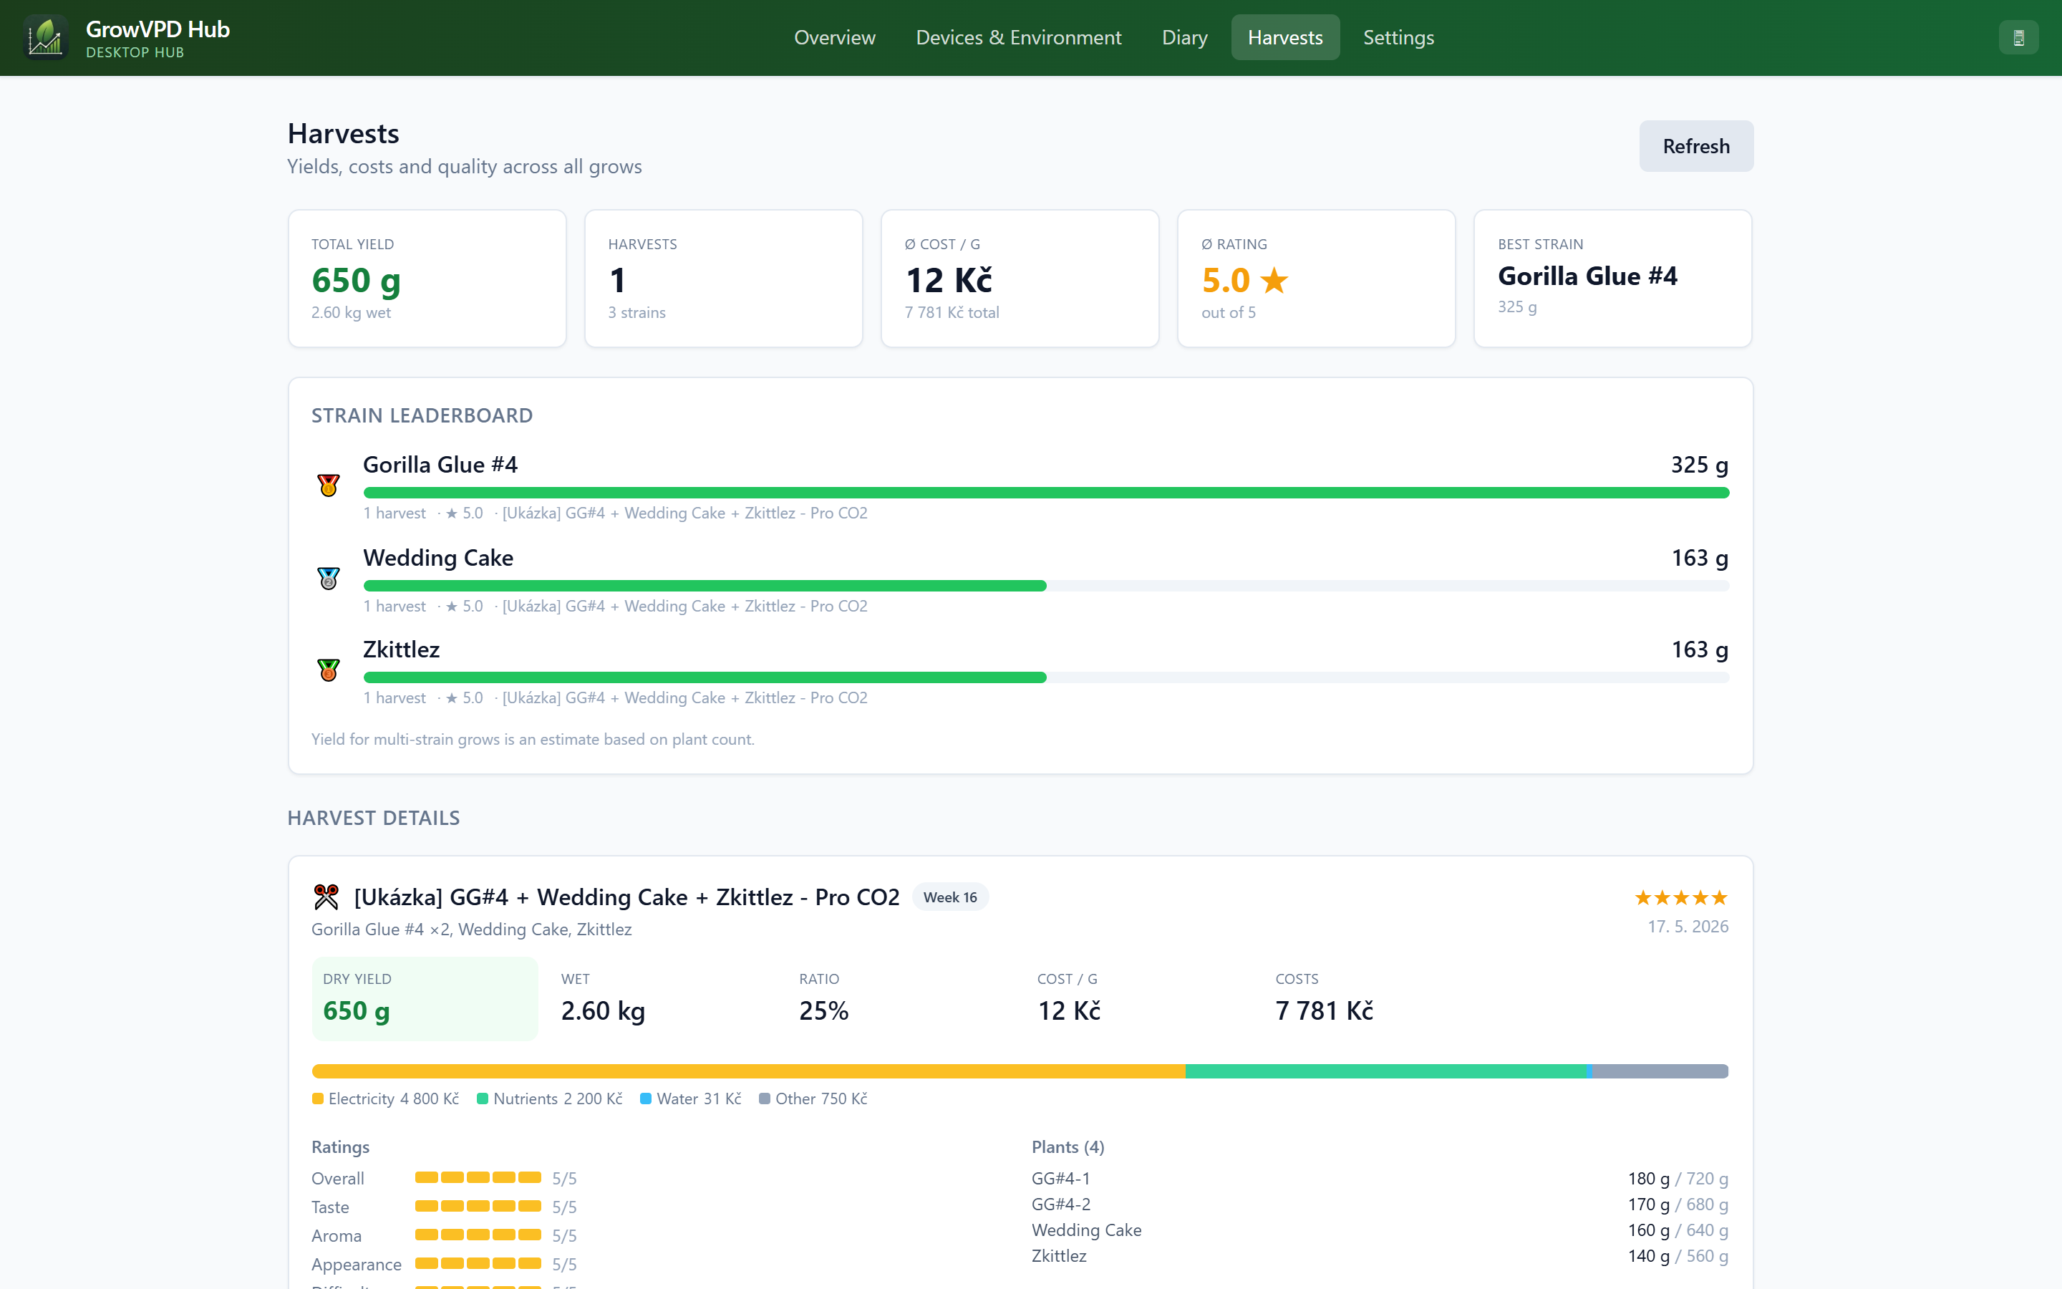The image size is (2062, 1289).
Task: Go to the Settings tab
Action: (x=1398, y=37)
